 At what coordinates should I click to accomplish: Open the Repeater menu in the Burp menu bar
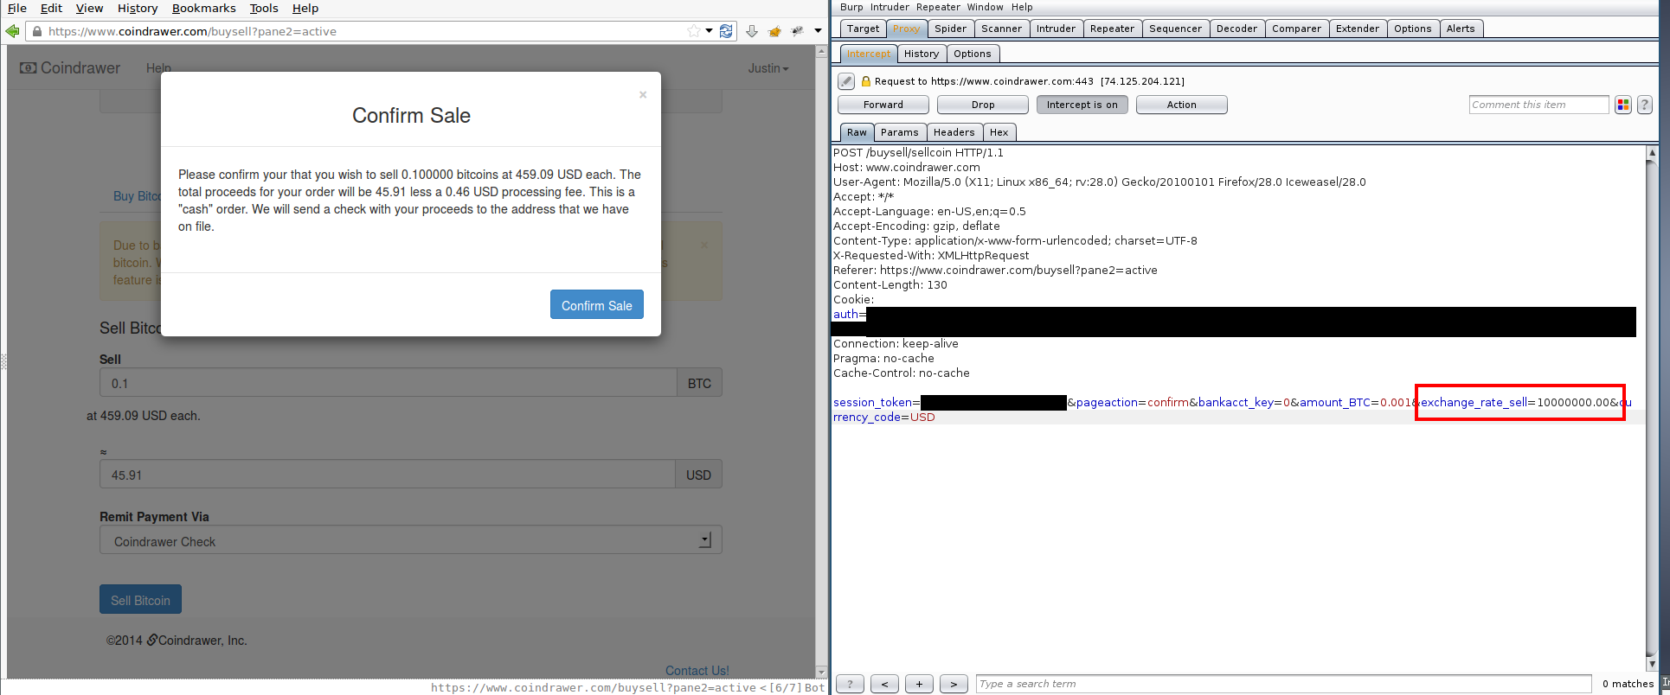pyautogui.click(x=938, y=7)
